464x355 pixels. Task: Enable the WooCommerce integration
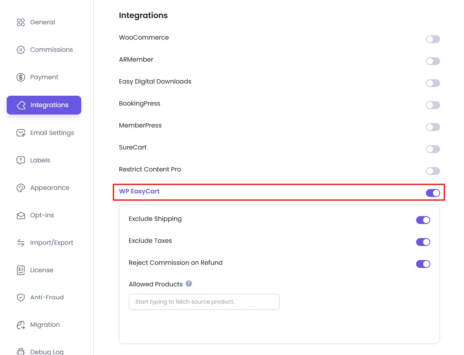click(x=433, y=39)
